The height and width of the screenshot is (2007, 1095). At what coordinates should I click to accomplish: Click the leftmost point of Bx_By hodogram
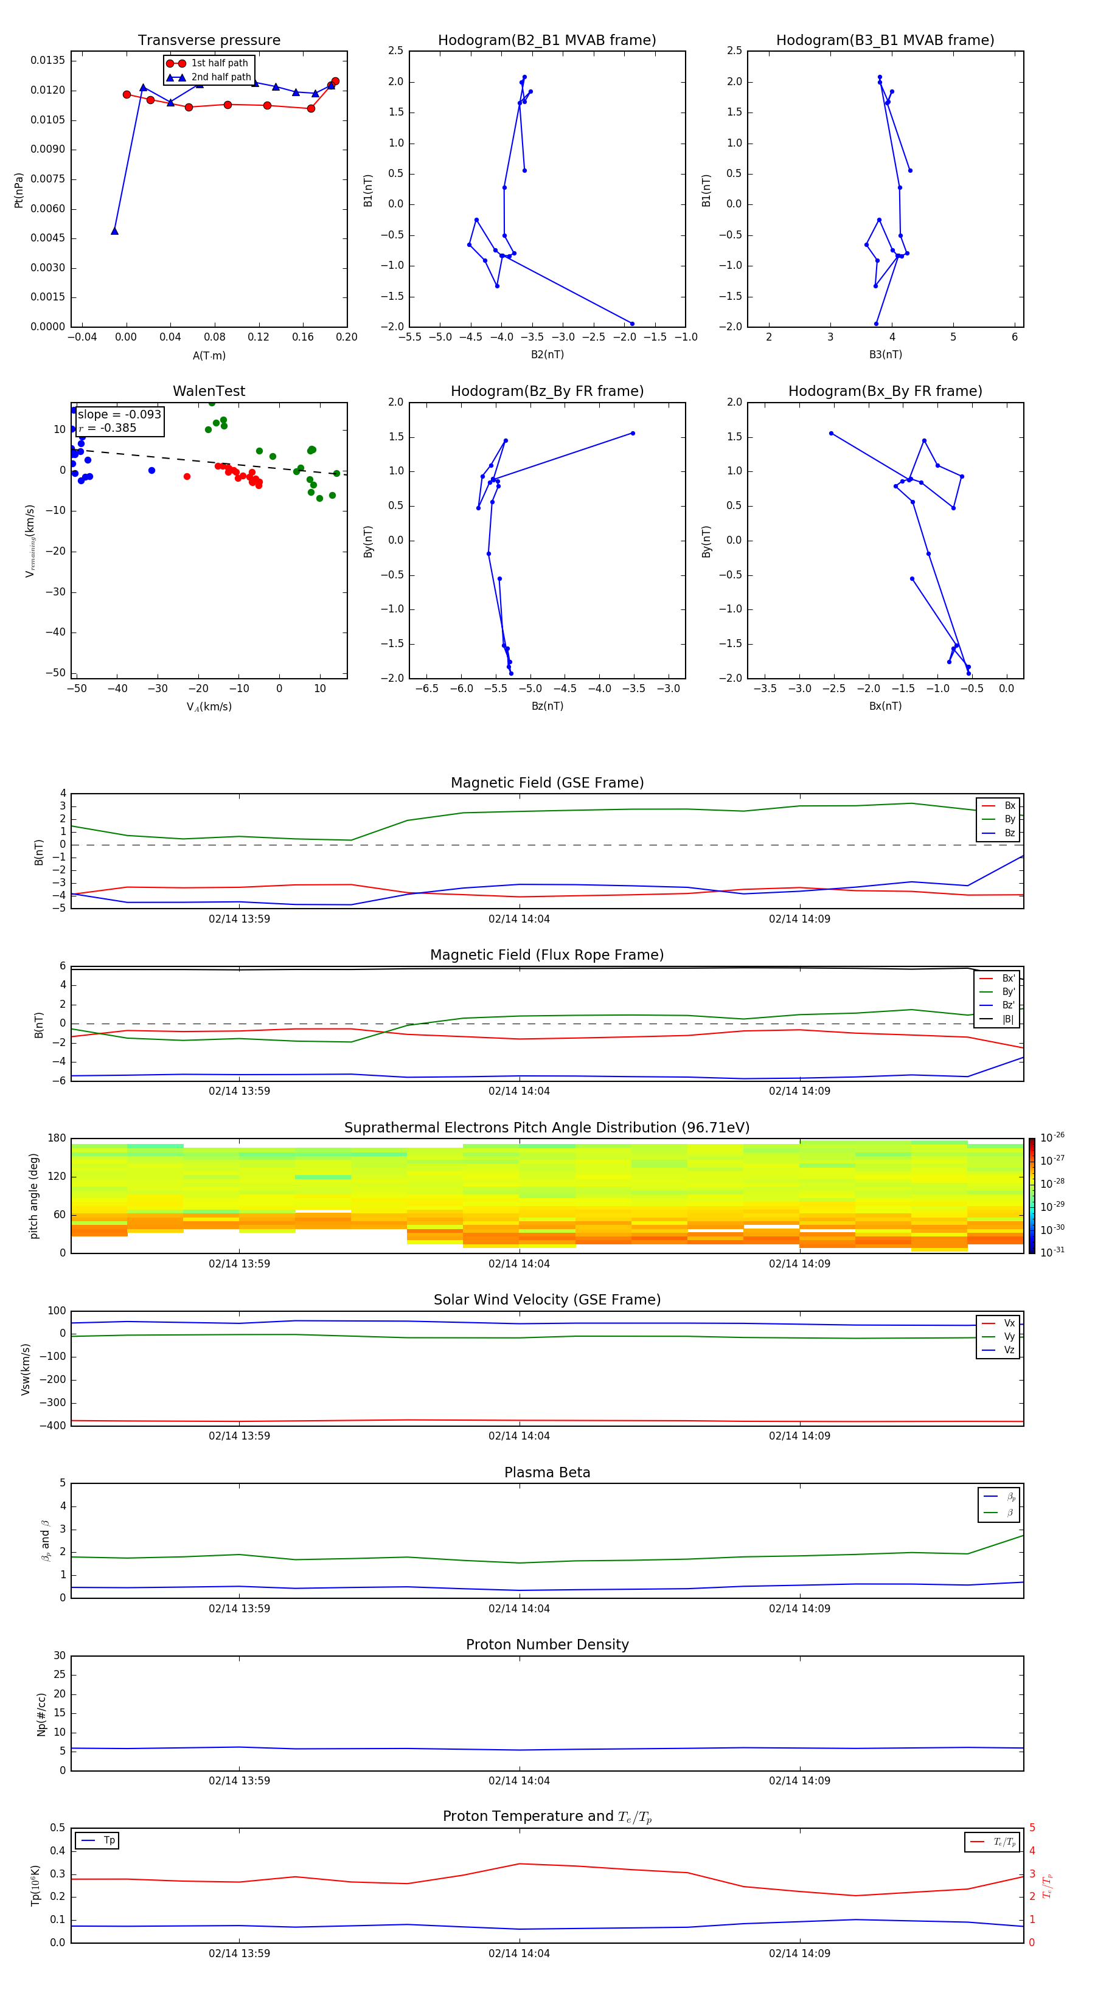[831, 433]
